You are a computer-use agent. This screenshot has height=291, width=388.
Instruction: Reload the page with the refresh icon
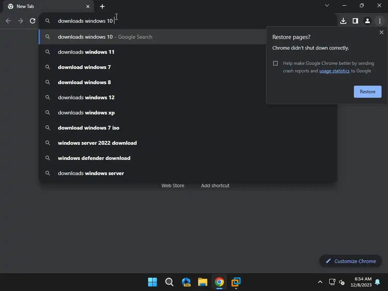tap(33, 21)
